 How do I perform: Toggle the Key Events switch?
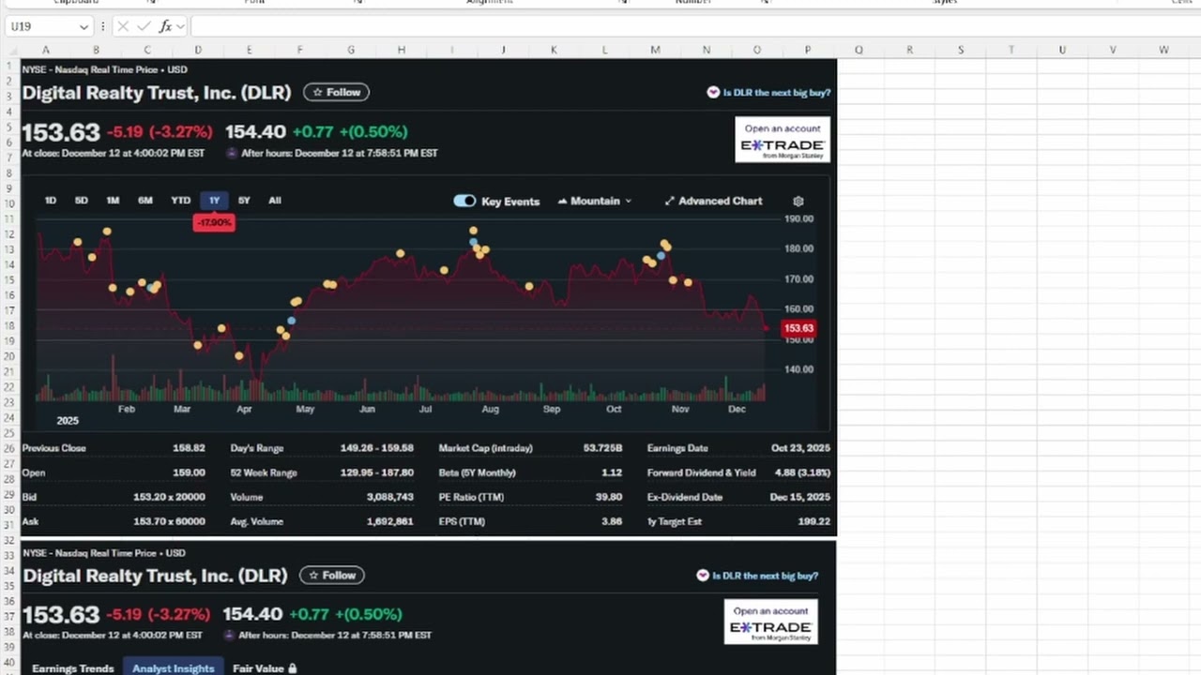coord(464,201)
